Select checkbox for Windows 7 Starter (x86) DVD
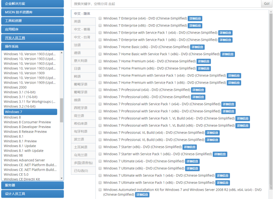 pyautogui.click(x=100, y=147)
